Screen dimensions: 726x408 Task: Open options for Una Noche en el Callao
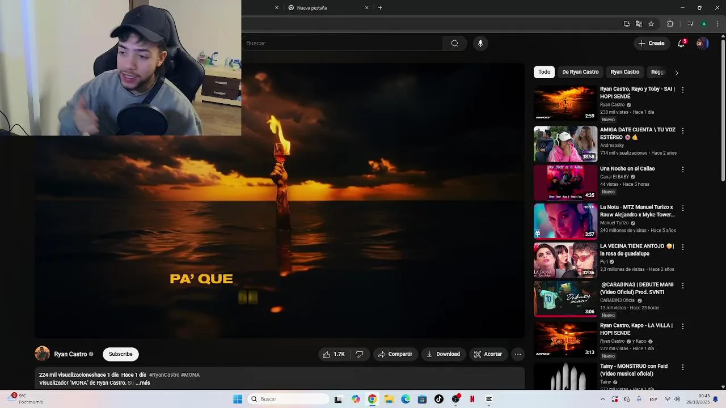[x=683, y=169]
